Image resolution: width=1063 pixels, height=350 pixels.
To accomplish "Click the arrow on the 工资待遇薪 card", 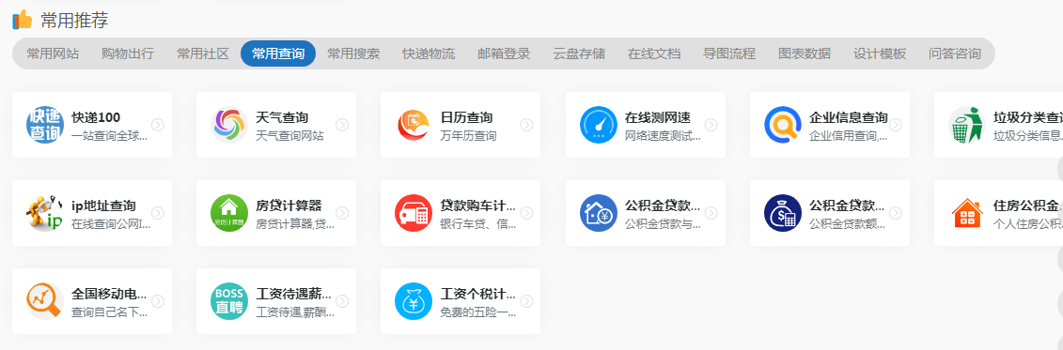I will coord(342,300).
